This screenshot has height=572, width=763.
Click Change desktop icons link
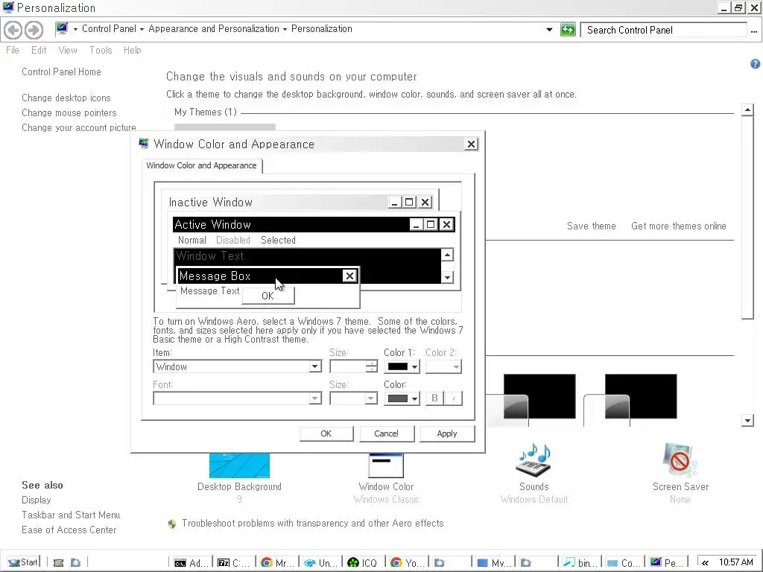(x=66, y=98)
